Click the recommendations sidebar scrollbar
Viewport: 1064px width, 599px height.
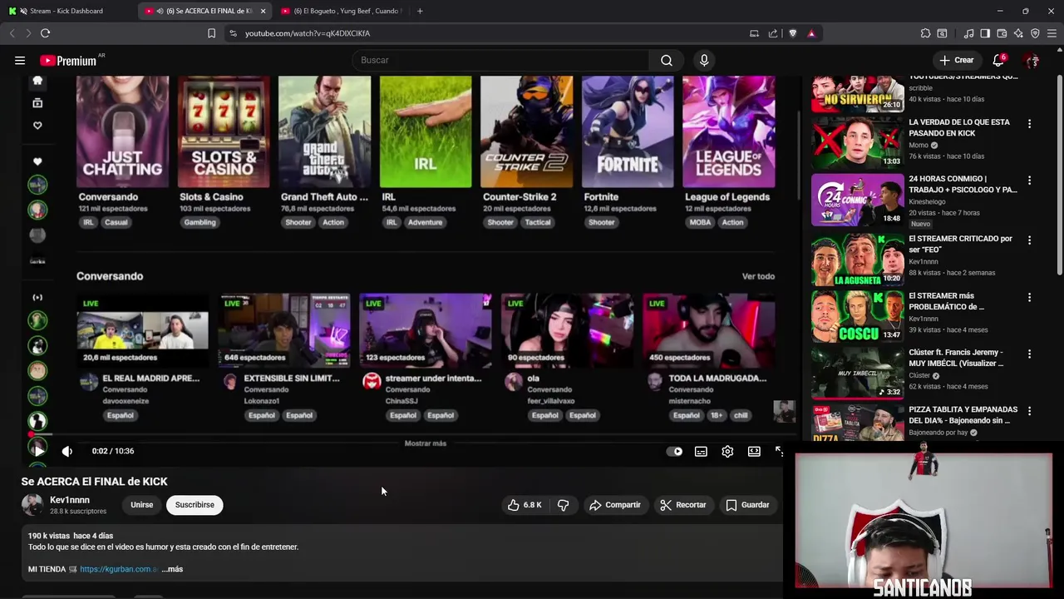(x=1060, y=175)
